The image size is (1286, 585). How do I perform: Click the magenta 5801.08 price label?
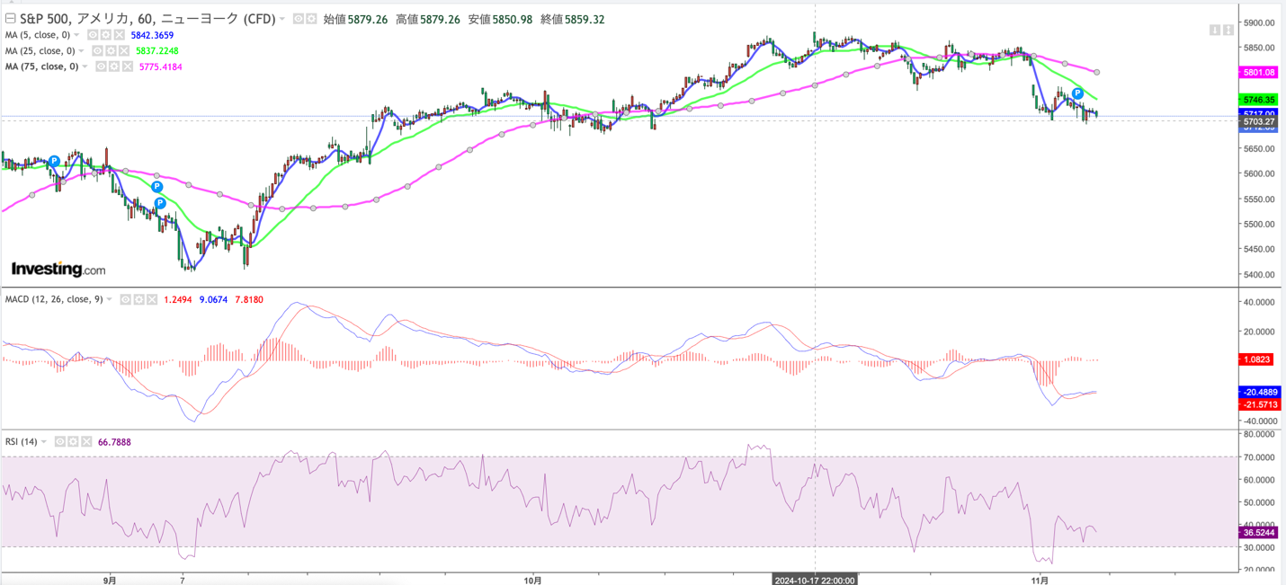pos(1259,72)
